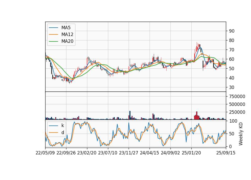Click the volume axis value 750000
The image size is (251, 180).
(x=237, y=97)
